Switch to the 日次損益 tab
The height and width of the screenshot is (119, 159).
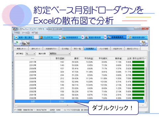[x=65, y=49]
